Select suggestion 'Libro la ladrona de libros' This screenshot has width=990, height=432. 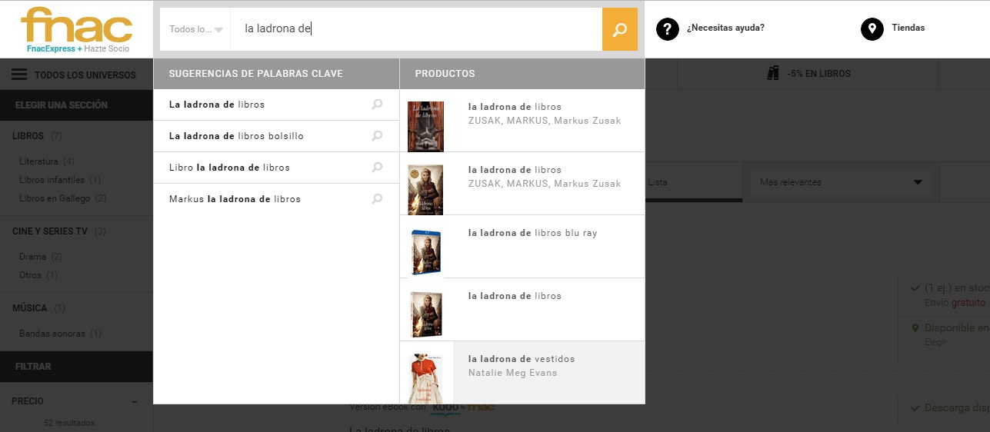[276, 168]
